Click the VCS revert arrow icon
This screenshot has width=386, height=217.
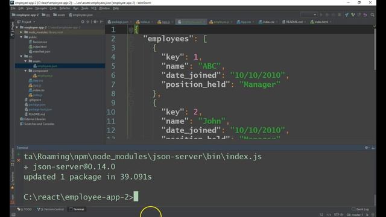click(x=365, y=15)
